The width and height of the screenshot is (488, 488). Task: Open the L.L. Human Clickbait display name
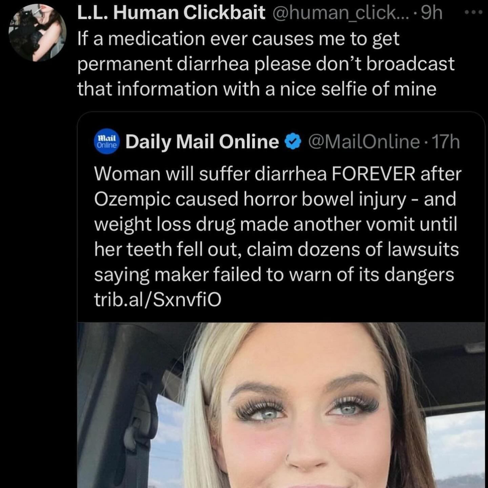click(x=171, y=13)
